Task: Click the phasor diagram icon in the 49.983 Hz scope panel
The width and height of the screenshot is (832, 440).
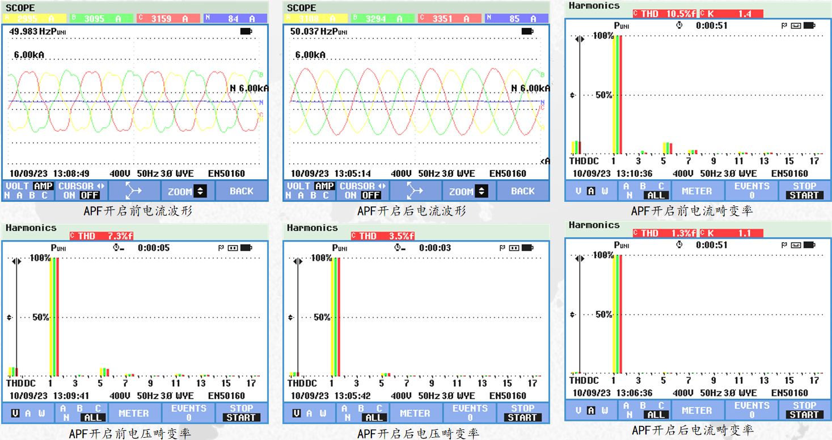Action: (x=134, y=191)
